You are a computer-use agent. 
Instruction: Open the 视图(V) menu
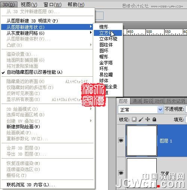[29, 5]
